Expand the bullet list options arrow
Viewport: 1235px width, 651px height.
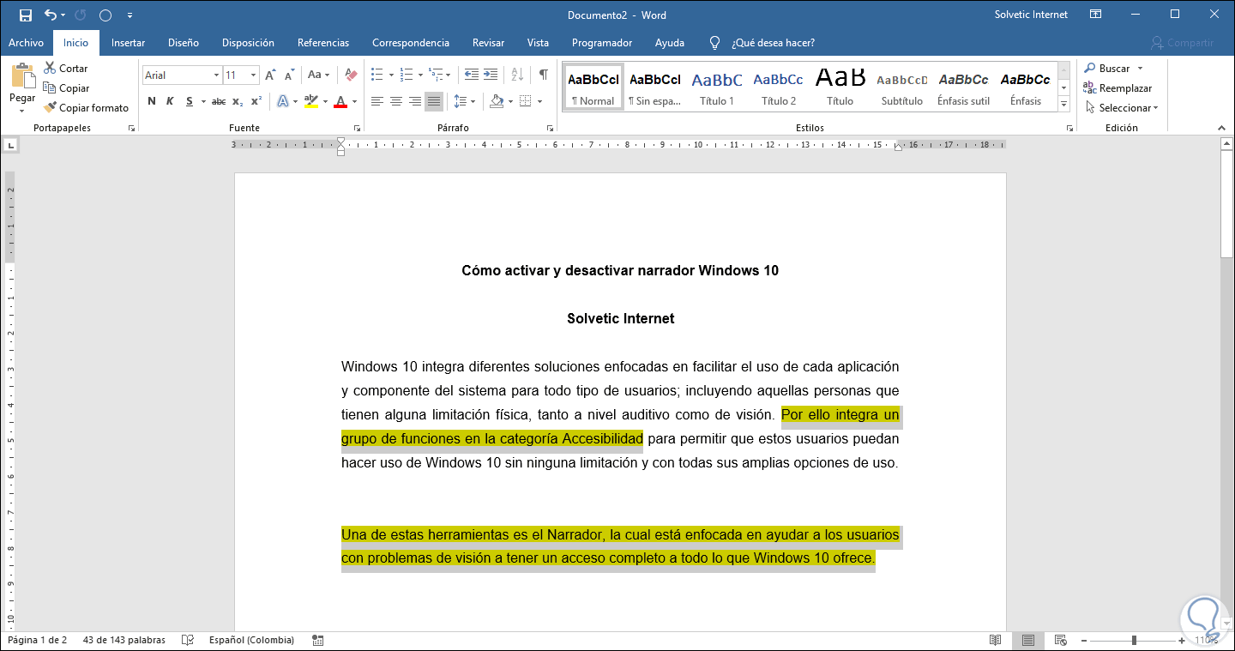click(x=391, y=75)
